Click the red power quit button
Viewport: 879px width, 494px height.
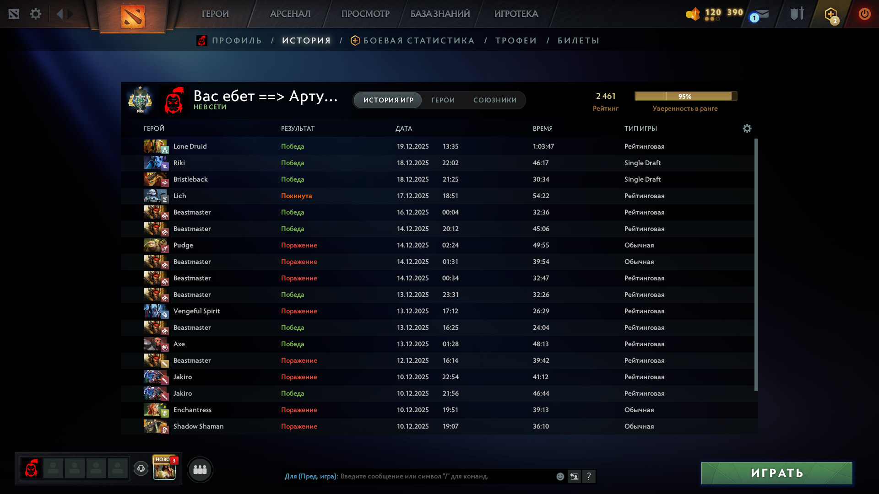[864, 14]
